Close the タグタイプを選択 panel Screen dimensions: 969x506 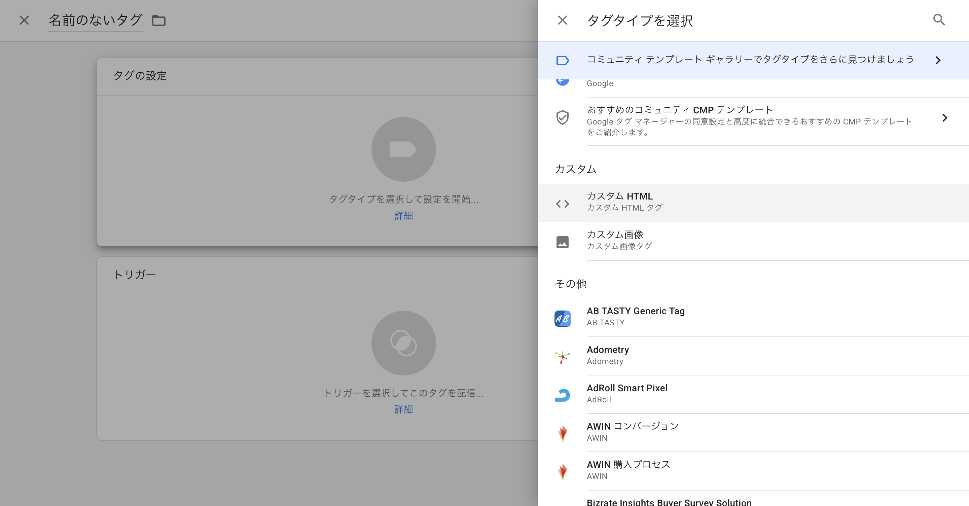[562, 20]
